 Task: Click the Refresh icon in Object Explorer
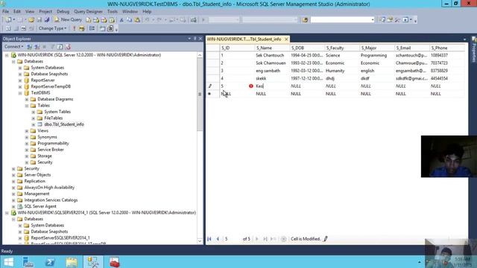click(60, 46)
